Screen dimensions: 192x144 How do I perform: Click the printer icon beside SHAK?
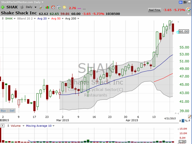[22, 7]
